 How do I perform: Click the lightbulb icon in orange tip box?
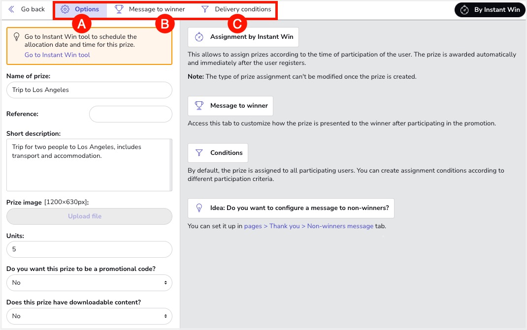pos(16,37)
